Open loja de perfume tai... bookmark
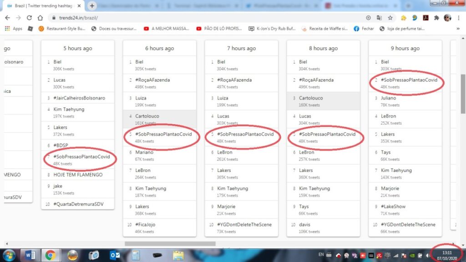This screenshot has height=262, width=466. click(x=402, y=29)
